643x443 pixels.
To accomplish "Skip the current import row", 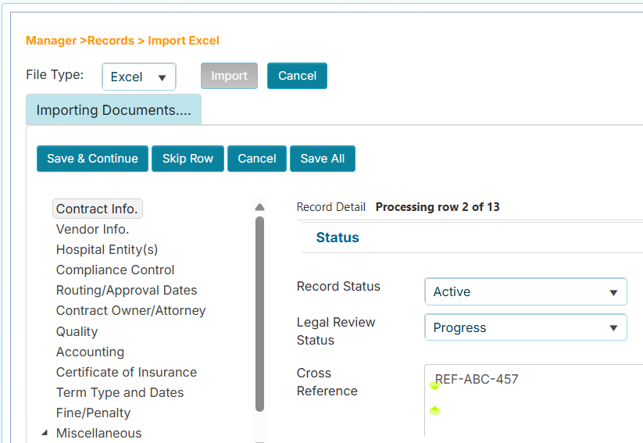I will tap(188, 159).
